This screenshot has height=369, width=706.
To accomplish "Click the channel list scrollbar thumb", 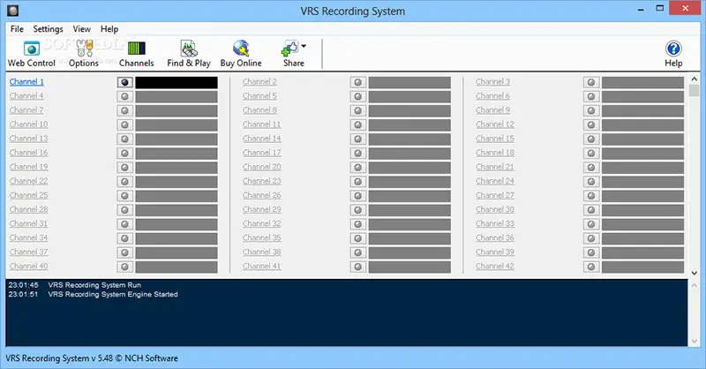I will (x=695, y=90).
